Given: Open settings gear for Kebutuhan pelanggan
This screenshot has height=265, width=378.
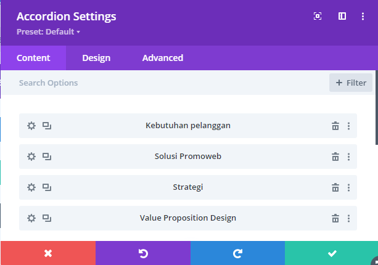Looking at the screenshot, I should tap(31, 126).
